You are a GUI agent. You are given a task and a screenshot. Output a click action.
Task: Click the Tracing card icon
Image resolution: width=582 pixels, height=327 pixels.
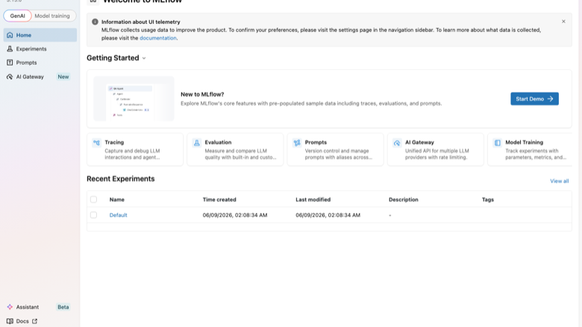tap(96, 142)
